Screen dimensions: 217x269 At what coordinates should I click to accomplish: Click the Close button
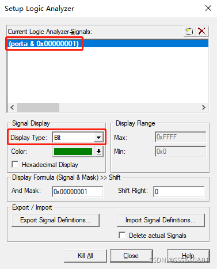click(x=131, y=256)
